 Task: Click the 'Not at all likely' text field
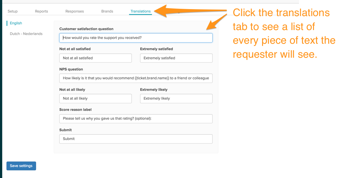(96, 98)
